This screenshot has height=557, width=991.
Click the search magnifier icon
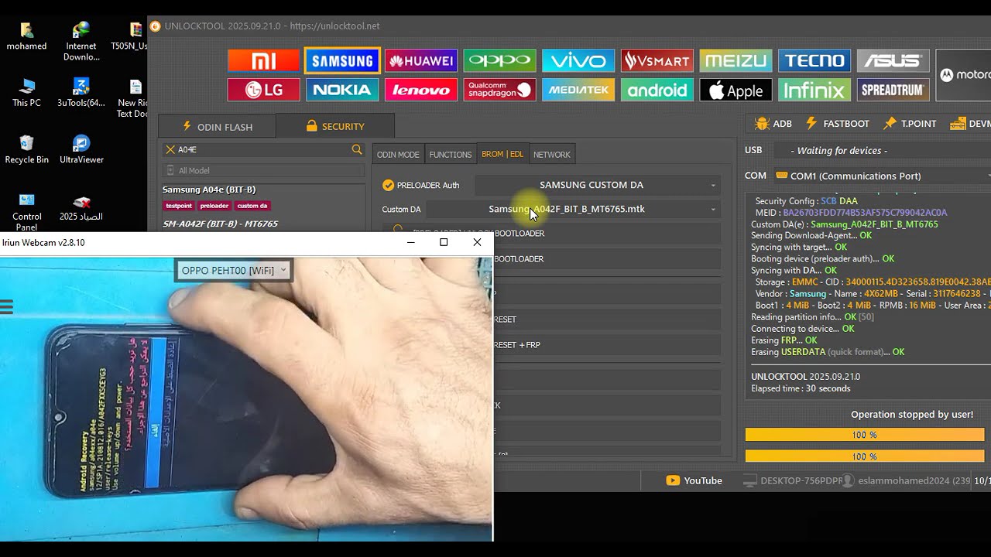point(356,149)
